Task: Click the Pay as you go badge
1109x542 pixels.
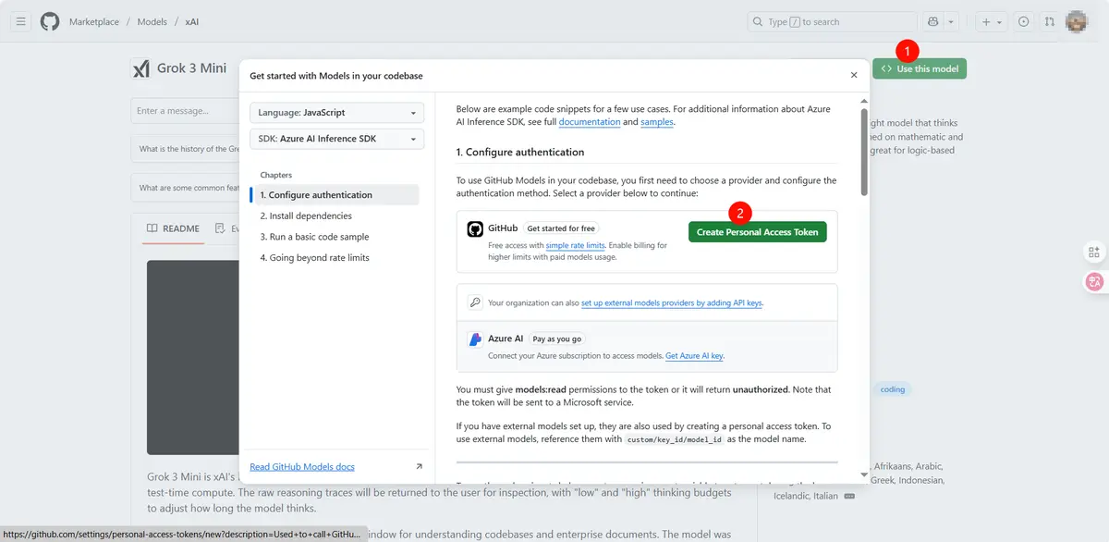Action: point(557,339)
